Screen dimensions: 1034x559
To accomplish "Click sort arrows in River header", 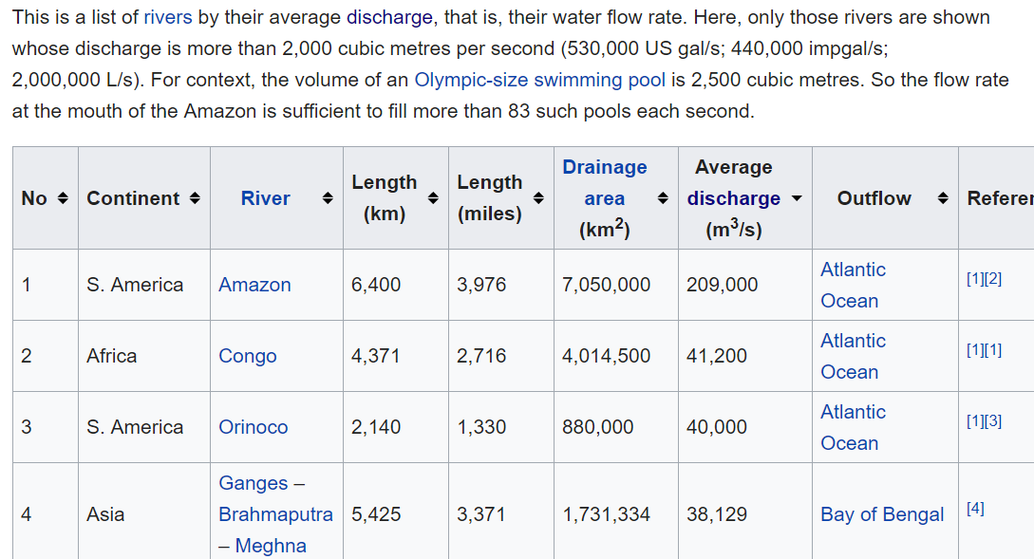I will point(327,198).
